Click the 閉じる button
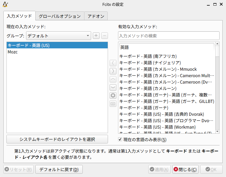Screen dimensions: 226x177 [x=185, y=169]
